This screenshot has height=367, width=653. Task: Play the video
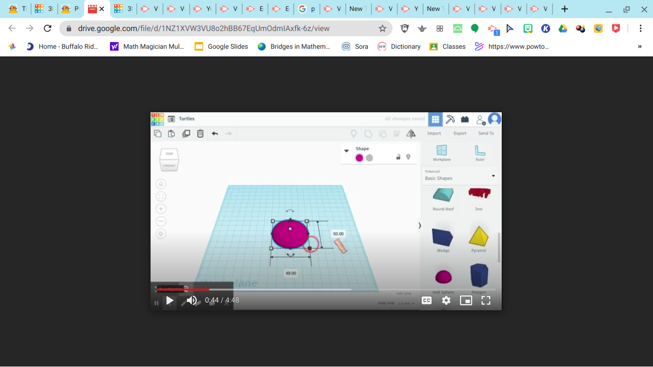(x=170, y=300)
